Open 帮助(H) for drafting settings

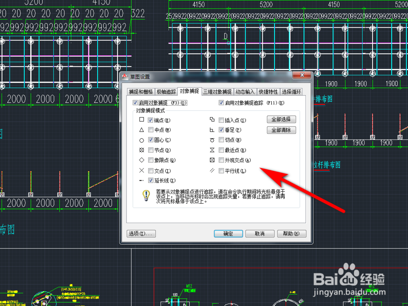(291, 234)
